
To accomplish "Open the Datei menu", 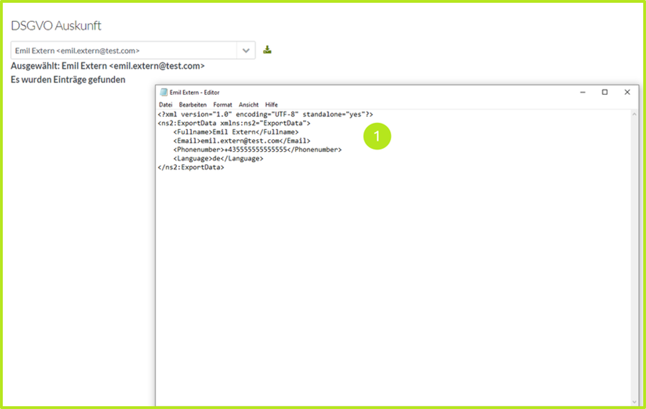I will 166,105.
